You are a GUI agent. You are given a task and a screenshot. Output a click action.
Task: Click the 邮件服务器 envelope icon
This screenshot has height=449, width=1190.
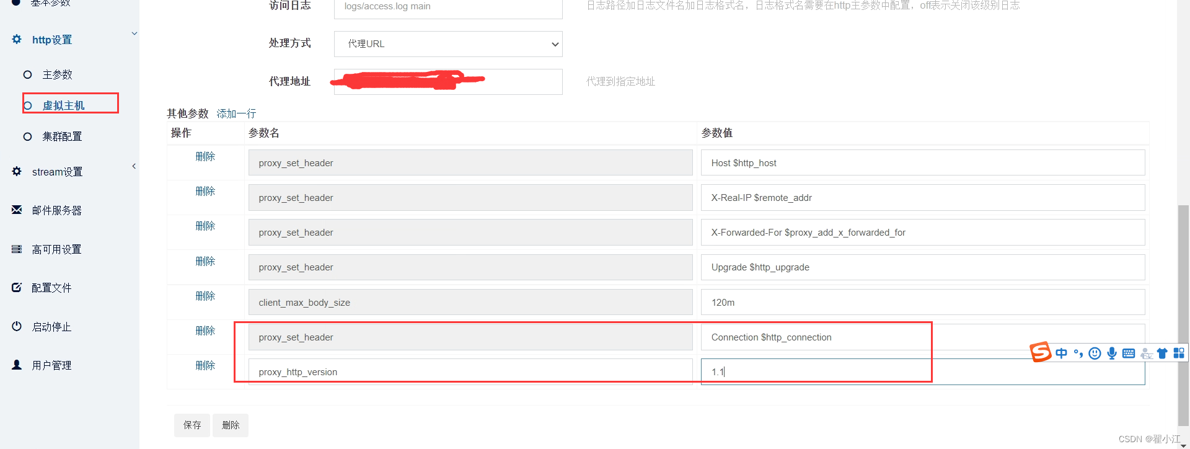(17, 210)
